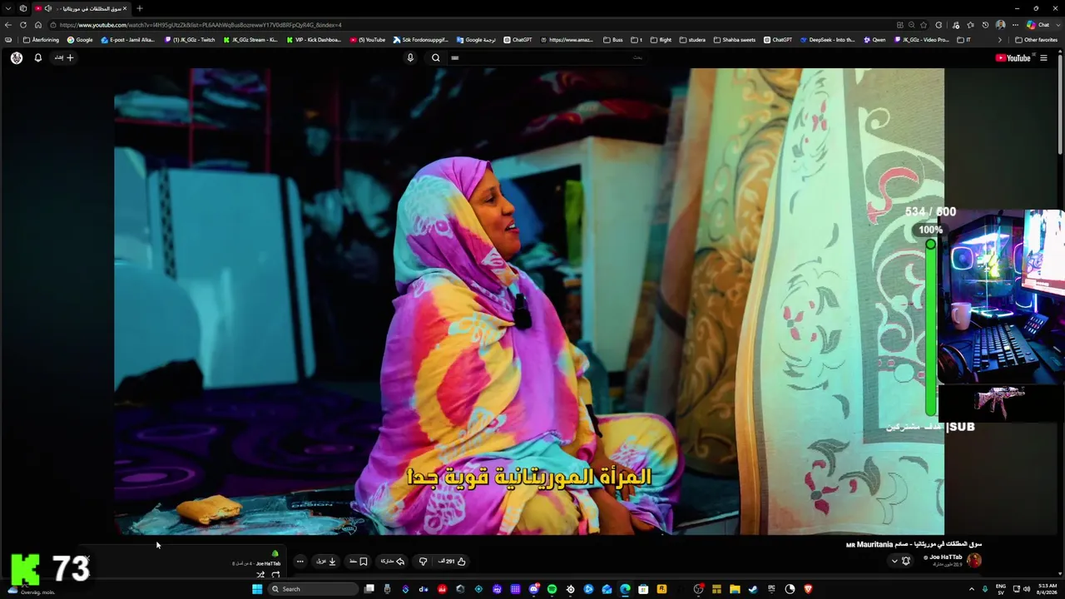Go to the browser home page
This screenshot has height=599, width=1065.
(x=37, y=25)
